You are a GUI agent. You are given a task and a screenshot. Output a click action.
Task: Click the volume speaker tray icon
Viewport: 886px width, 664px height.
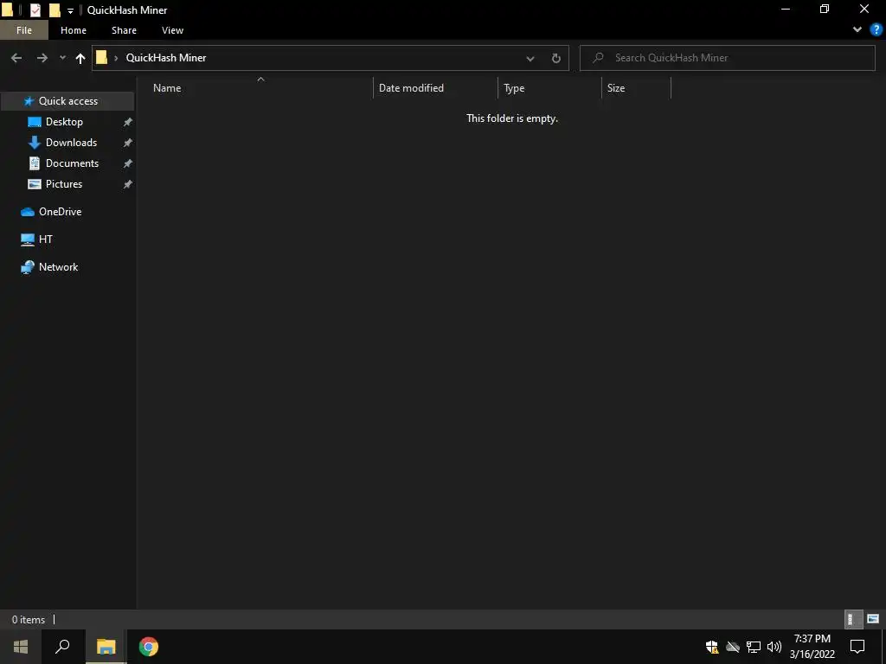coord(774,647)
